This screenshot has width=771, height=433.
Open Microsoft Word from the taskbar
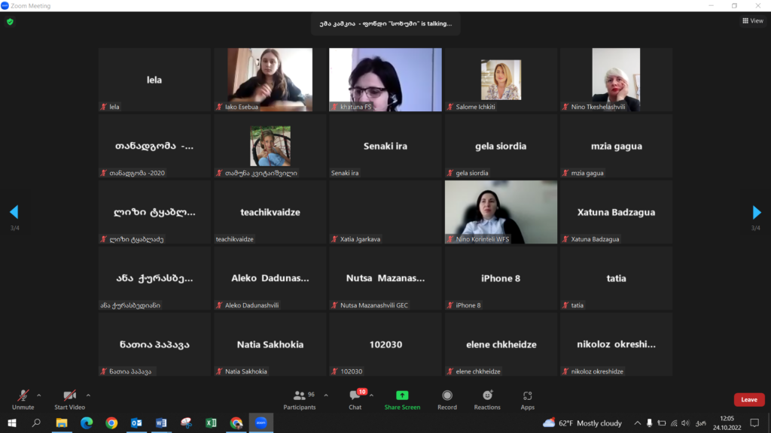coord(161,423)
